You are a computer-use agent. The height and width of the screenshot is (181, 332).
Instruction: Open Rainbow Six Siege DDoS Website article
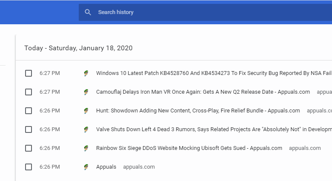click(x=189, y=148)
